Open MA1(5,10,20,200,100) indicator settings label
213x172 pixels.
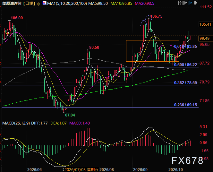(x=67, y=4)
